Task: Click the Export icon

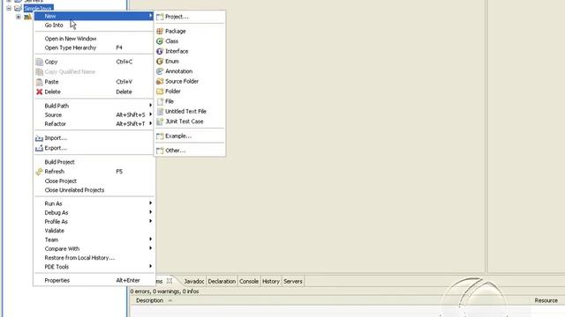Action: pos(39,148)
